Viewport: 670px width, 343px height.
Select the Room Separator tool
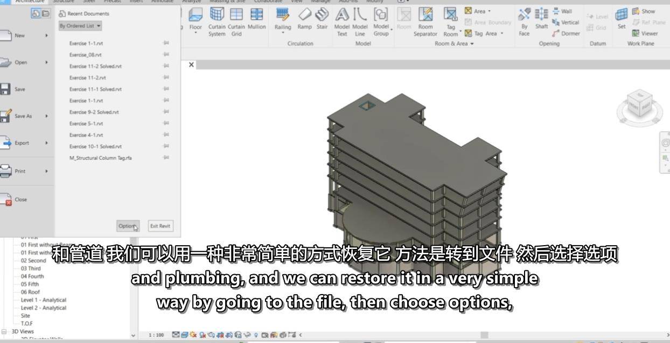coord(425,22)
